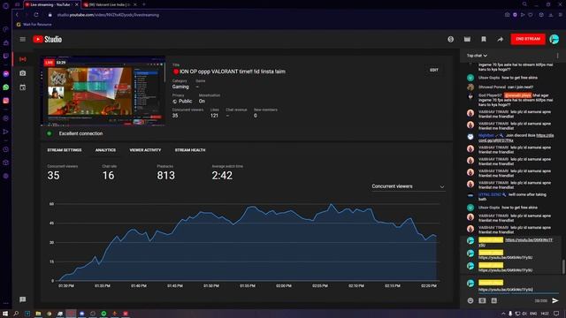Viewport: 566px width, 318px height.
Task: Select the Stream (live) sidebar icon
Action: click(23, 59)
